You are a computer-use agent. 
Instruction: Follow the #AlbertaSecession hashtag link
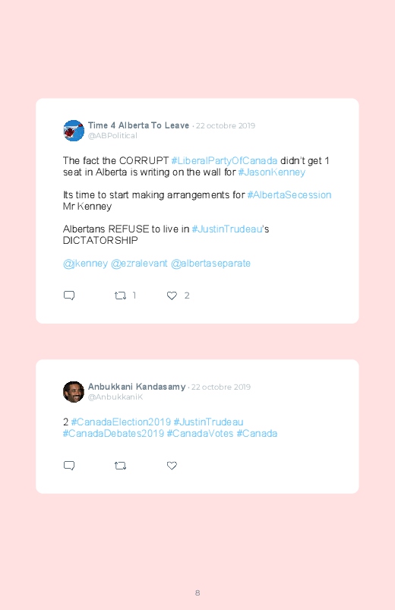pos(289,194)
